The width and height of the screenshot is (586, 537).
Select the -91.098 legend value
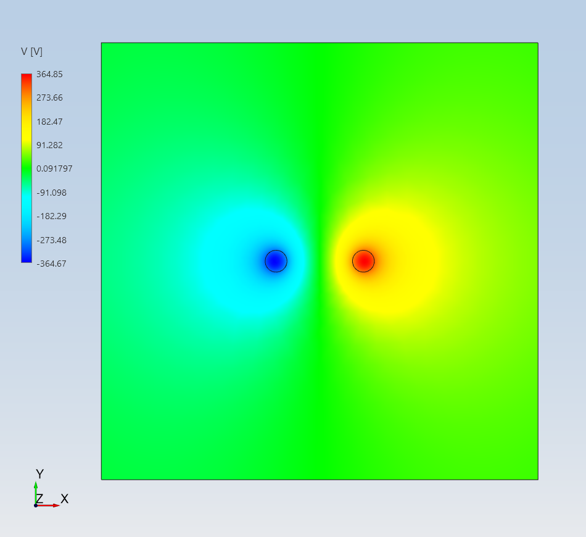[x=51, y=193]
